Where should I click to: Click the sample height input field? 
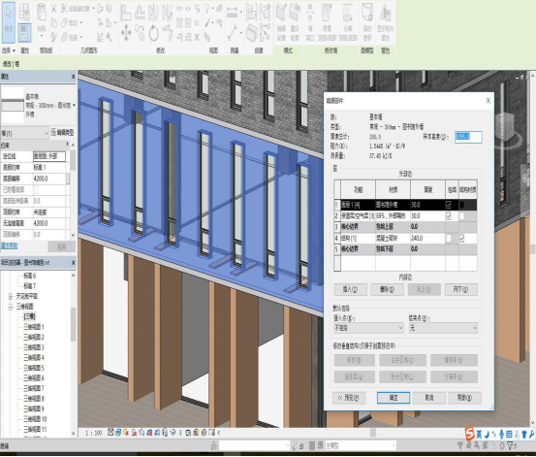(468, 137)
